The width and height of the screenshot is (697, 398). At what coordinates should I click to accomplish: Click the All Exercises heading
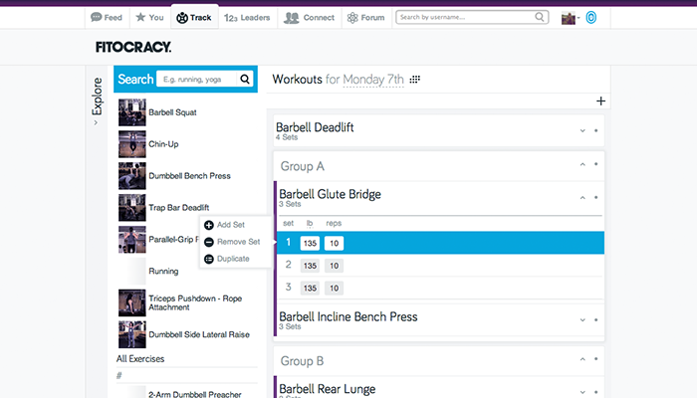pos(140,359)
